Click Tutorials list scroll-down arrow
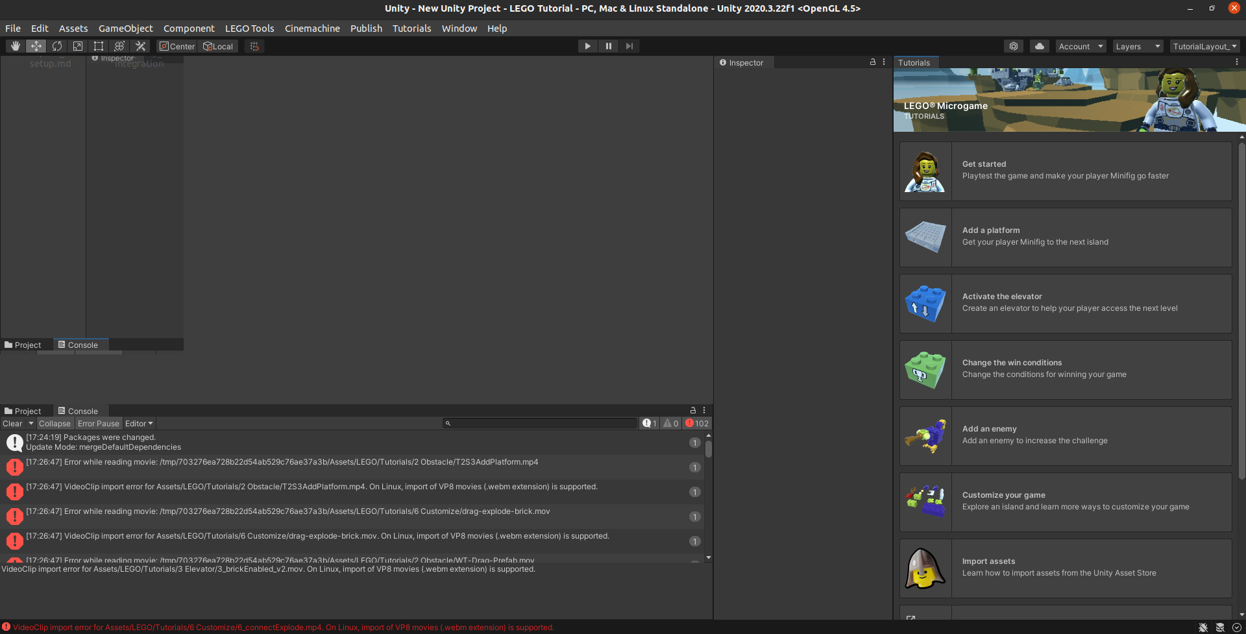The image size is (1246, 634). [1242, 615]
